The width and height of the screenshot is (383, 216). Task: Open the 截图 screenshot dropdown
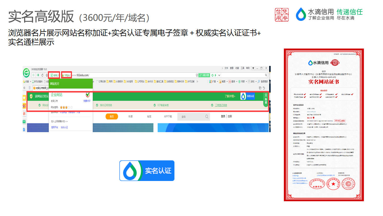point(224,82)
